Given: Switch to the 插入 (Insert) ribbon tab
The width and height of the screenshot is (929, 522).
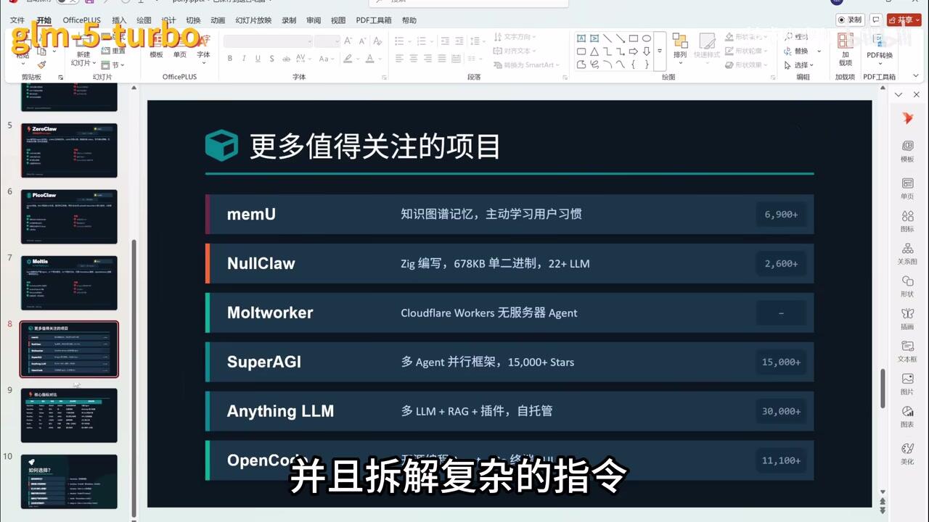Looking at the screenshot, I should tap(119, 20).
